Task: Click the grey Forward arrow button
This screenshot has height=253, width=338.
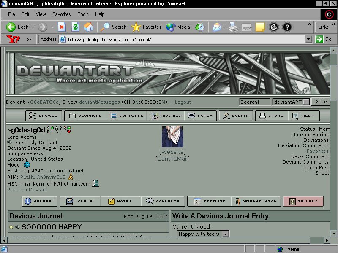Action: (x=43, y=27)
